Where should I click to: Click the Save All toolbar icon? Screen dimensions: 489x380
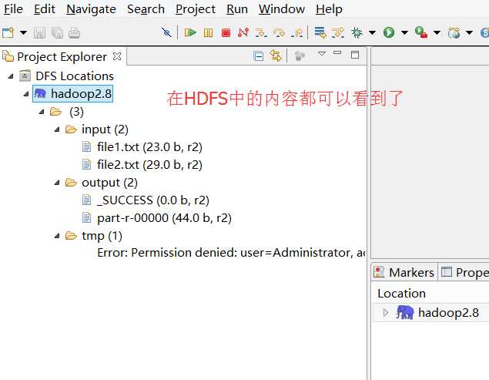[57, 33]
